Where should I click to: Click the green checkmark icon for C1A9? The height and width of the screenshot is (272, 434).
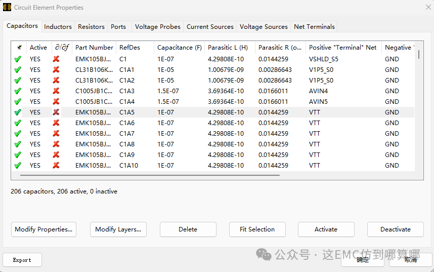click(18, 154)
